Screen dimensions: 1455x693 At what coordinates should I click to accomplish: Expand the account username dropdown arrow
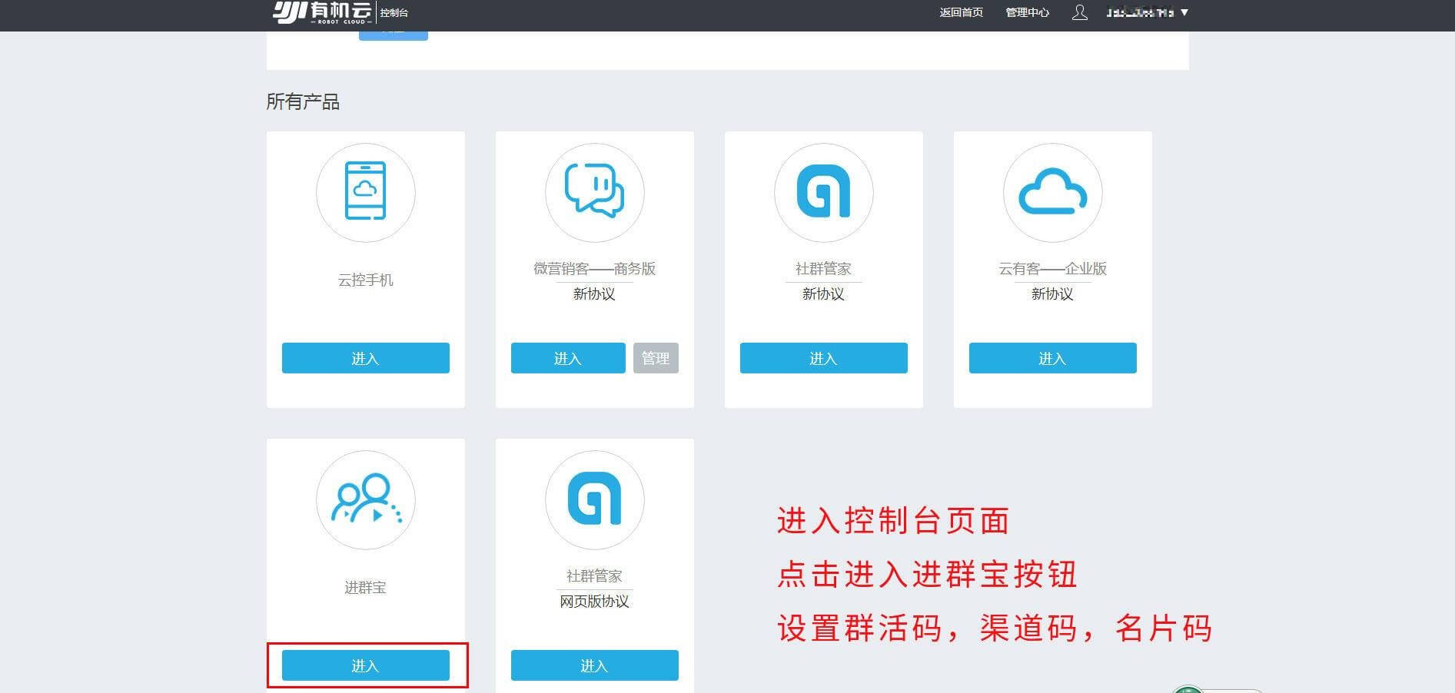point(1184,12)
